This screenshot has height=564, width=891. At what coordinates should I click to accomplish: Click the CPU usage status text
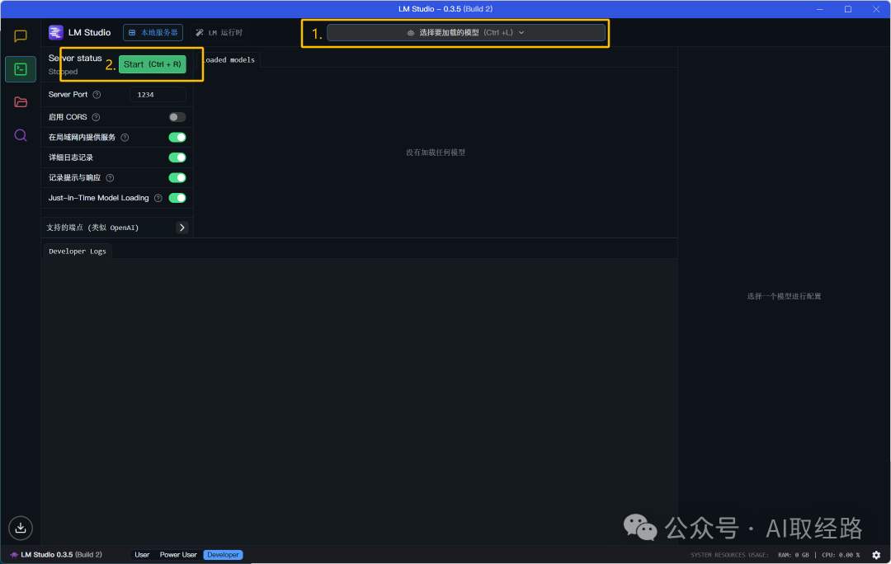[841, 556]
